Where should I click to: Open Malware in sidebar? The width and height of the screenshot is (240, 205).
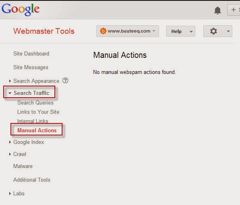[23, 166]
